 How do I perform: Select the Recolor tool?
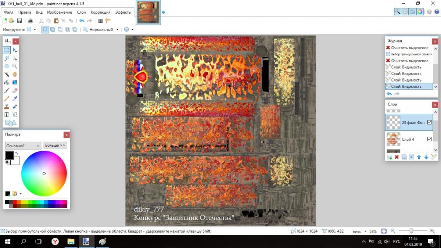(x=15, y=107)
